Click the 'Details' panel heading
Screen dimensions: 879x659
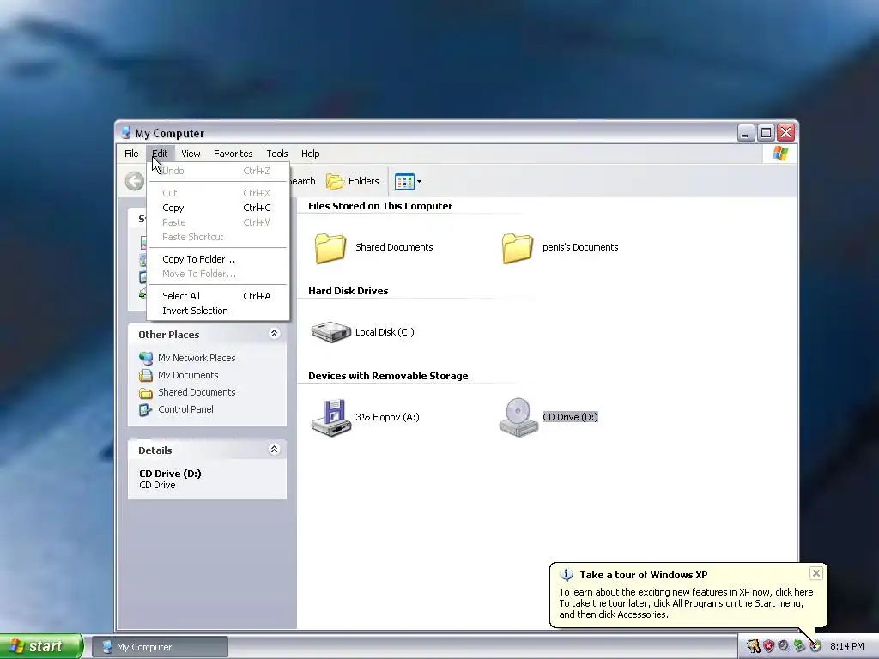coord(155,450)
